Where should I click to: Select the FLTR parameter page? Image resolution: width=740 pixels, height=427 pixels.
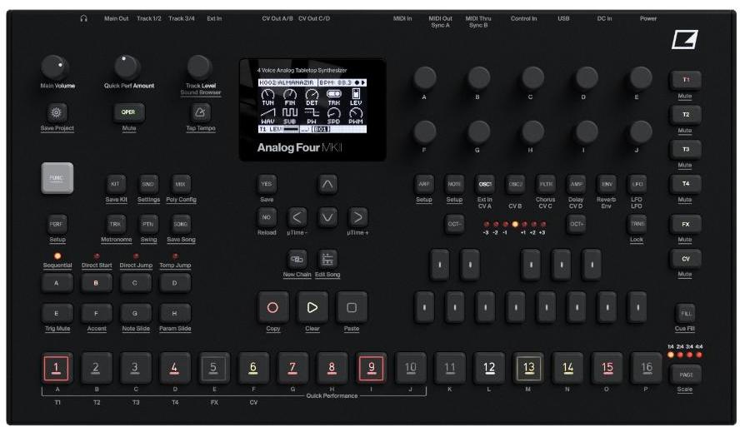[546, 184]
